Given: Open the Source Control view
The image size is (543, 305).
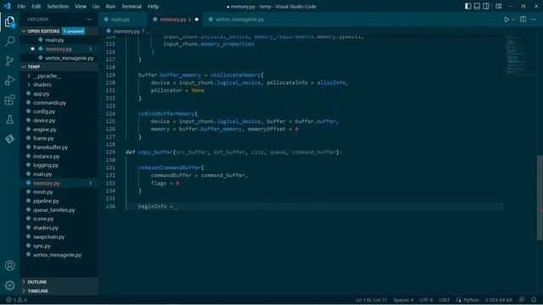Looking at the screenshot, I should (x=9, y=61).
